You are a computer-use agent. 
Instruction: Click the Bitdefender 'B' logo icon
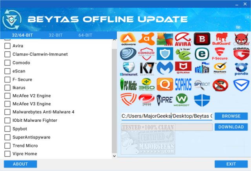[202, 39]
